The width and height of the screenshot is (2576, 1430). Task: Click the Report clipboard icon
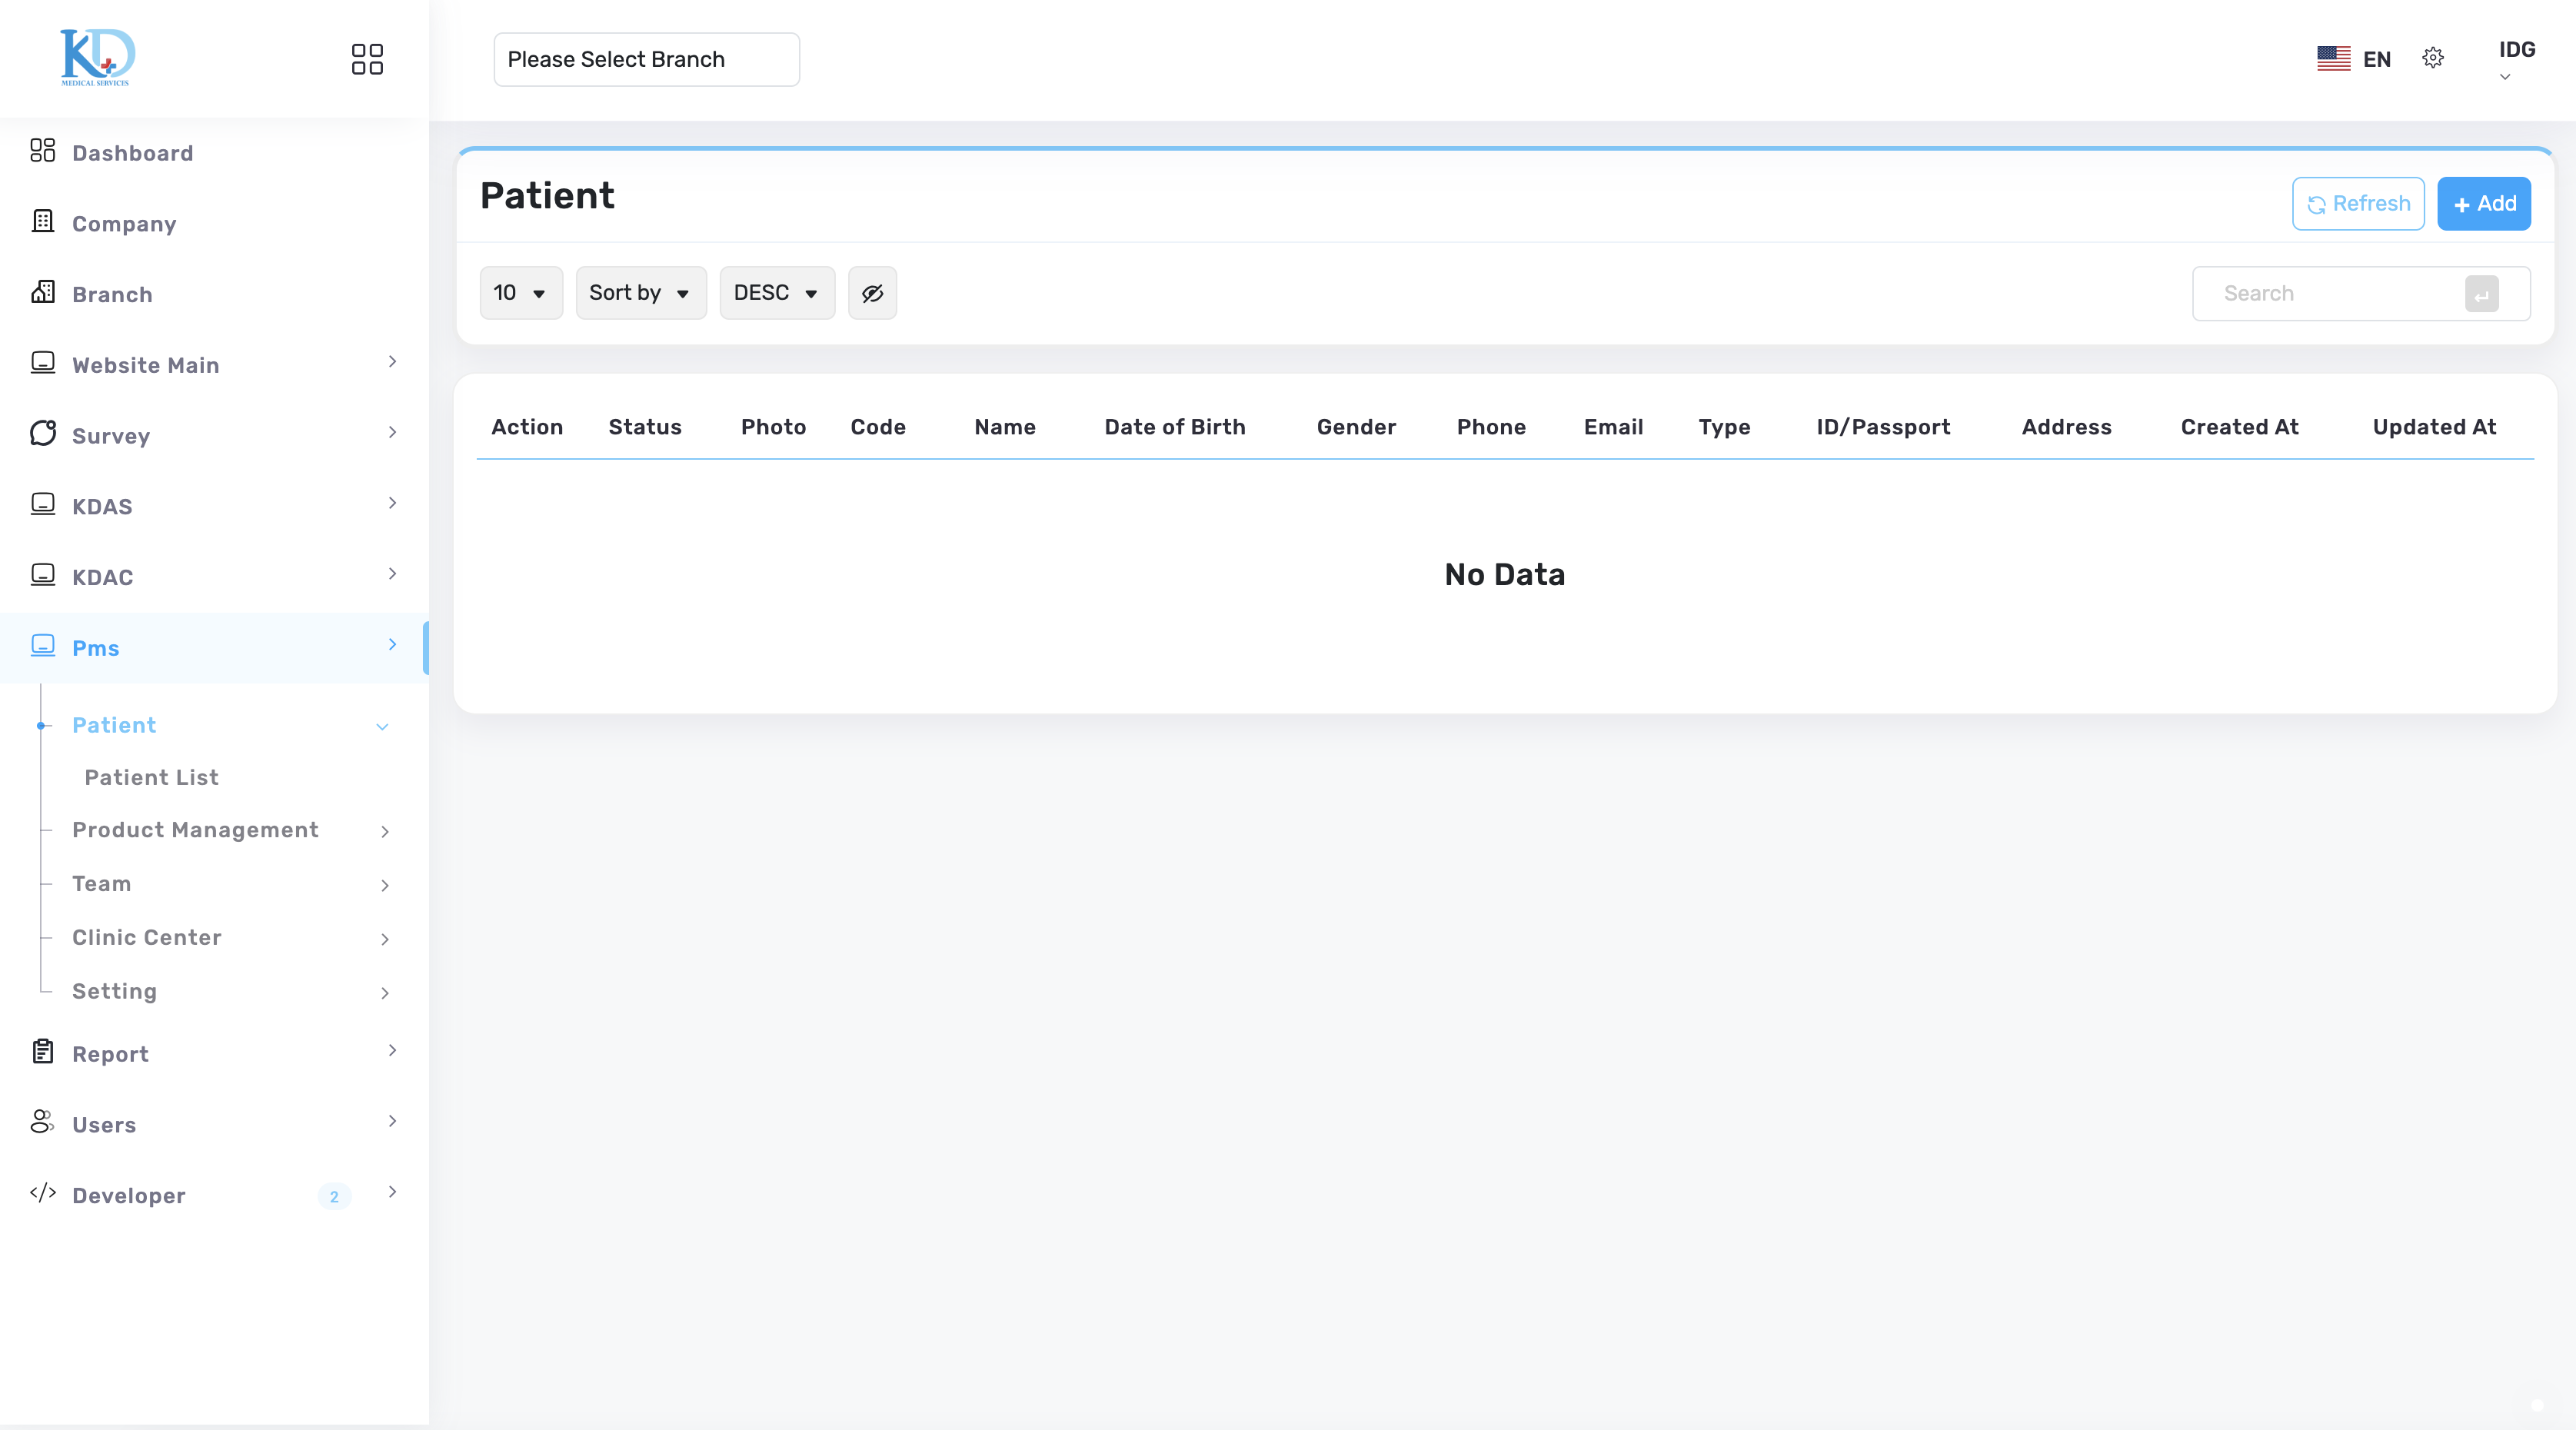click(42, 1051)
